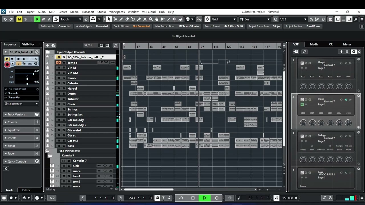This screenshot has height=205, width=365.
Task: Select the Glue tool
Action: click(x=139, y=19)
